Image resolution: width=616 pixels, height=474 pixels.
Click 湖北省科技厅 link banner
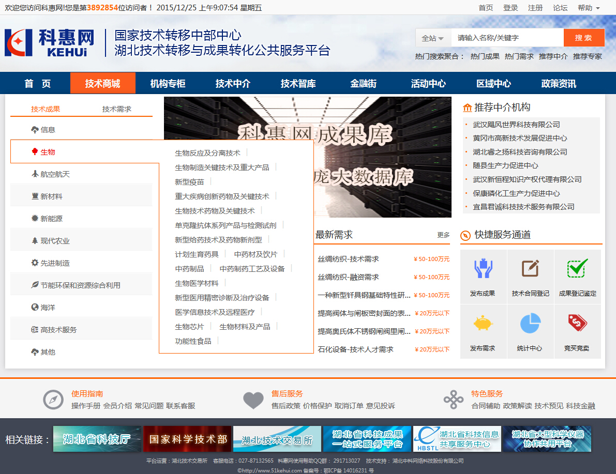(97, 439)
